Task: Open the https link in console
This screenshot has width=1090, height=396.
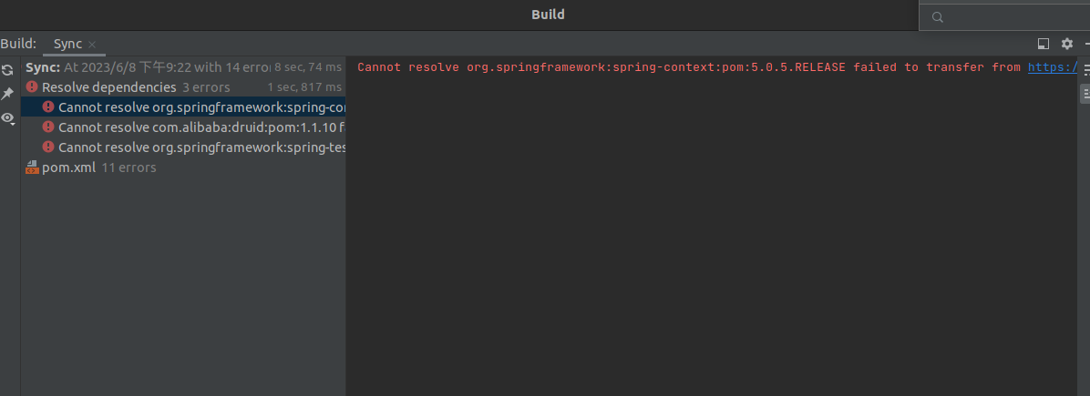Action: coord(1053,67)
